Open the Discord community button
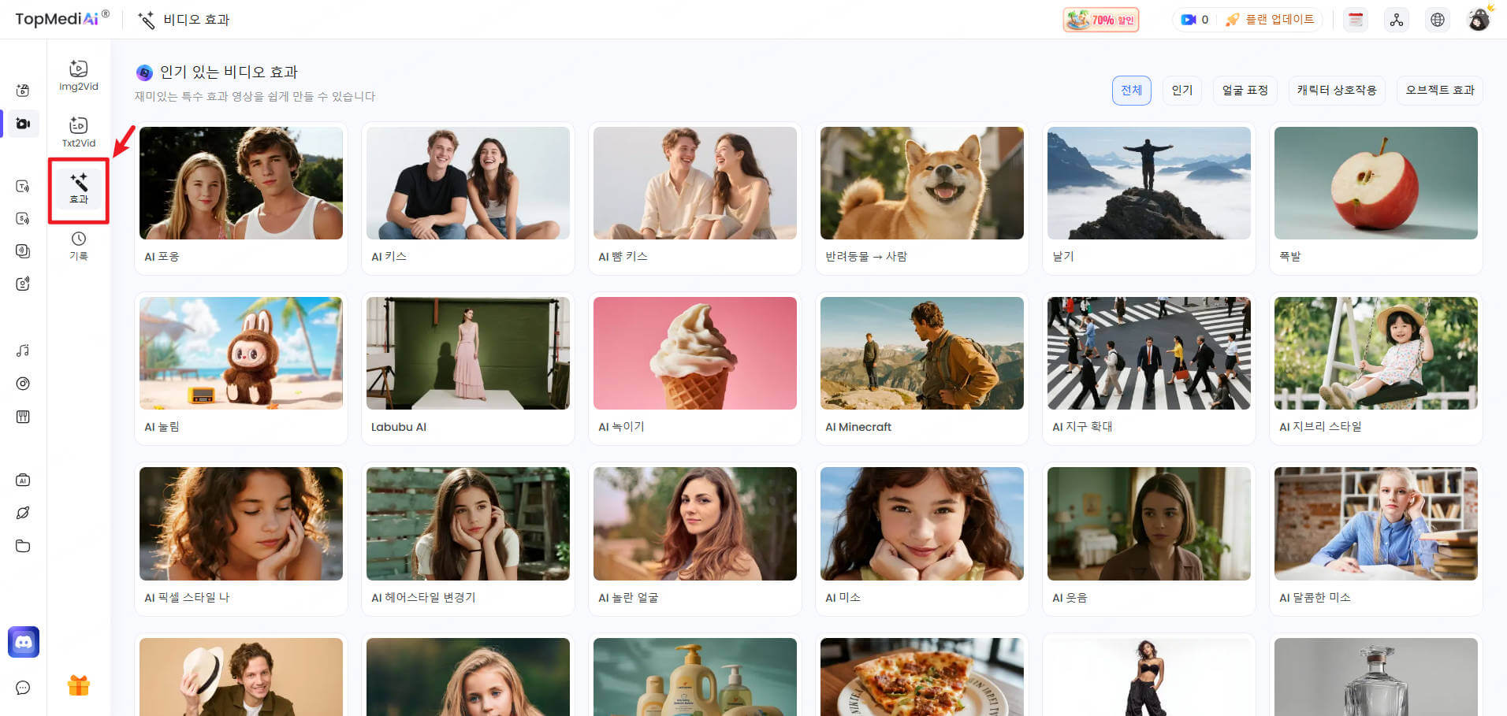The height and width of the screenshot is (716, 1507). (24, 642)
